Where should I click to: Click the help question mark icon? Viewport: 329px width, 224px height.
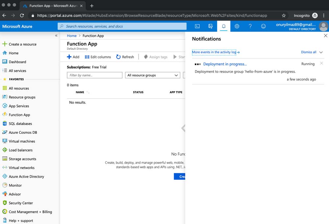point(250,26)
